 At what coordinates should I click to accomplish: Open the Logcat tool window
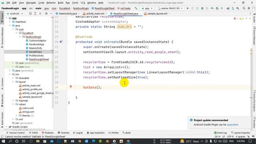click(78, 133)
